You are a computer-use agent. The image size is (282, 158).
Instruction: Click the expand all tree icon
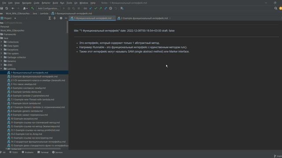[x=50, y=18]
